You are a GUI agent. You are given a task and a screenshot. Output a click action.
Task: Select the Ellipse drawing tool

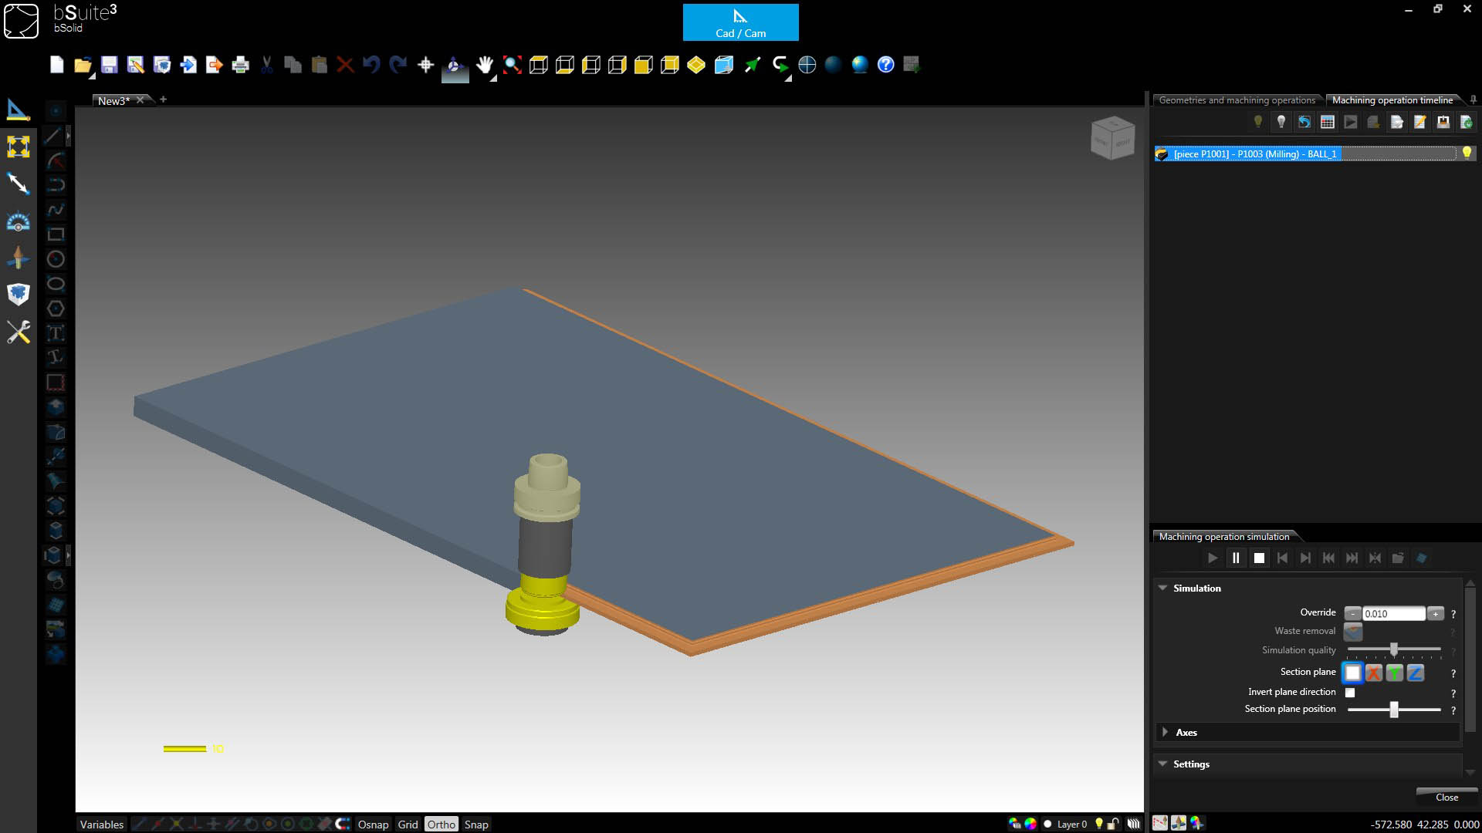[x=56, y=284]
